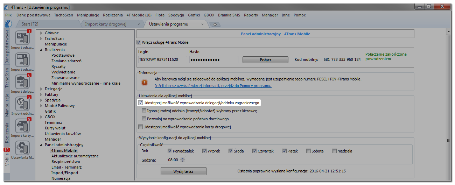Uncheck the Poniedziałek day checkbox
455x185 pixels.
pos(170,151)
